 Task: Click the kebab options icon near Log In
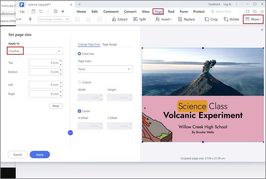(x=236, y=4)
